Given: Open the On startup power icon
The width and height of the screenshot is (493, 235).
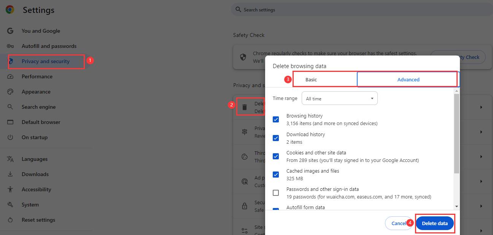Looking at the screenshot, I should coord(10,137).
